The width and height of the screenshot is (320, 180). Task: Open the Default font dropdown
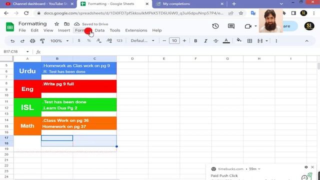pos(142,40)
